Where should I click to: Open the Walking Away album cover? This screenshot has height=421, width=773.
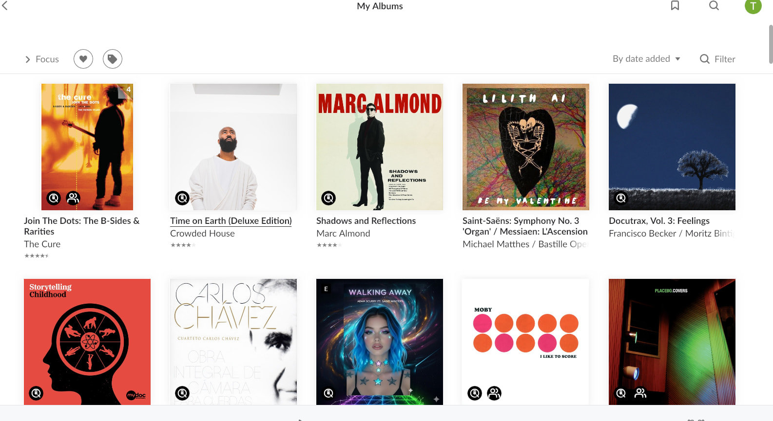click(x=380, y=342)
